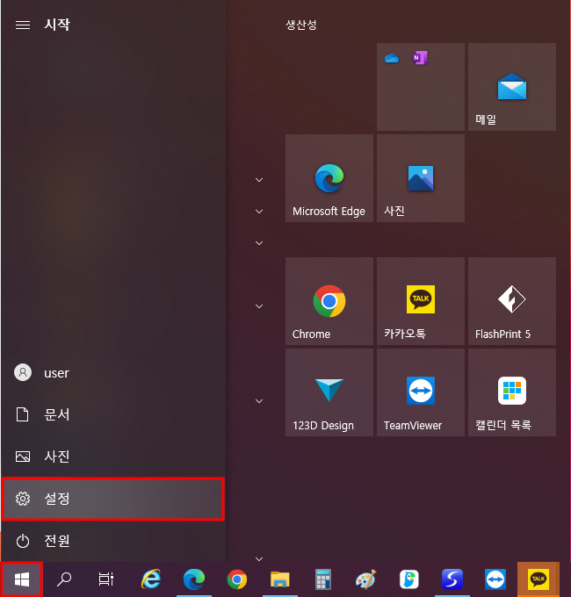
Task: Open the 123D Design tile
Action: click(329, 392)
